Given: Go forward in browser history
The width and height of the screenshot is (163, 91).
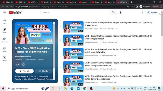Looking at the screenshot, I should pyautogui.click(x=7, y=7).
